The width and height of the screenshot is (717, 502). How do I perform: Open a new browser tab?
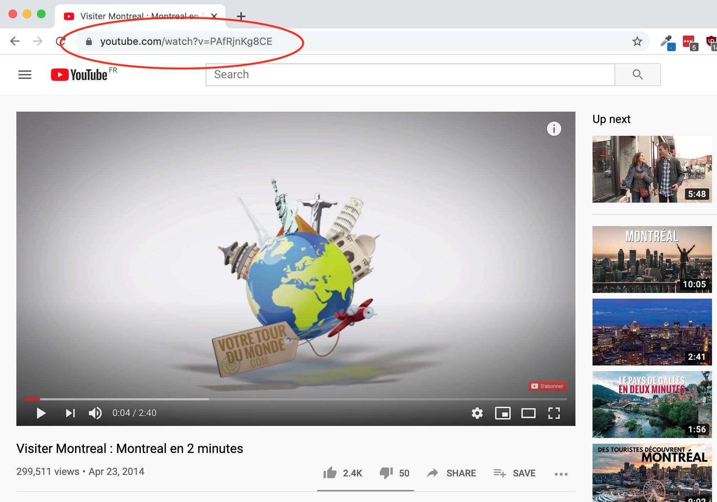click(x=241, y=16)
